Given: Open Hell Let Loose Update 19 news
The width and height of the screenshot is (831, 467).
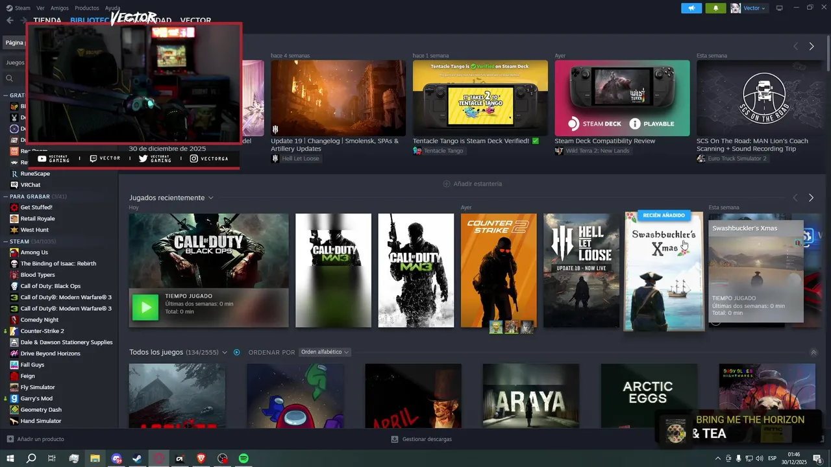Looking at the screenshot, I should coord(338,98).
